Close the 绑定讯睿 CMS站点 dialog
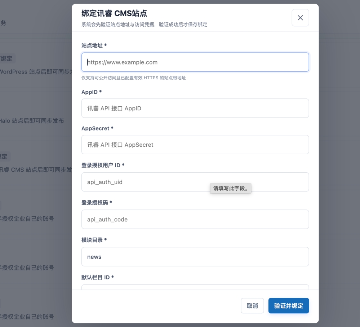The image size is (360, 327). [x=300, y=18]
